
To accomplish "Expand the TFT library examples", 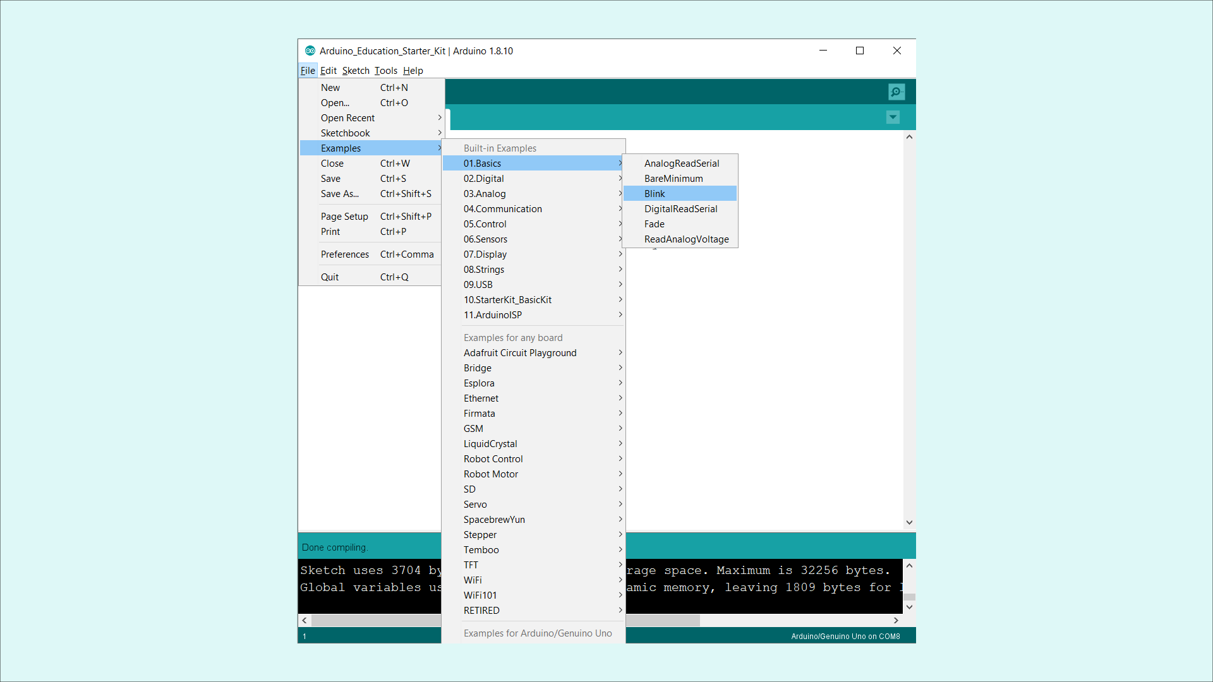I will click(534, 565).
